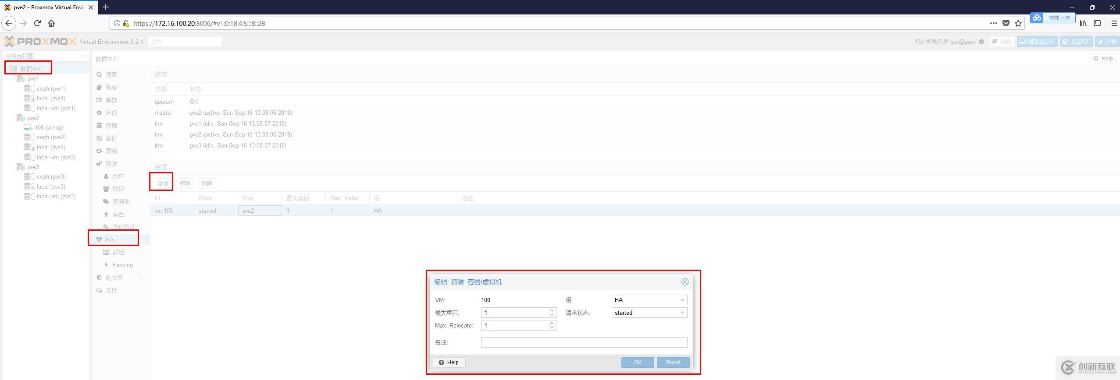Collapse the pve2 node tree
Viewport: 1120px width, 380px height.
click(14, 118)
